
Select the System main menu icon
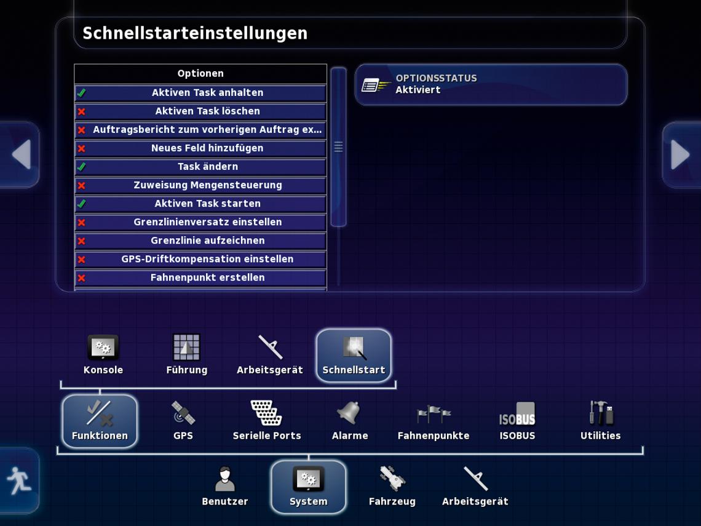click(x=309, y=487)
